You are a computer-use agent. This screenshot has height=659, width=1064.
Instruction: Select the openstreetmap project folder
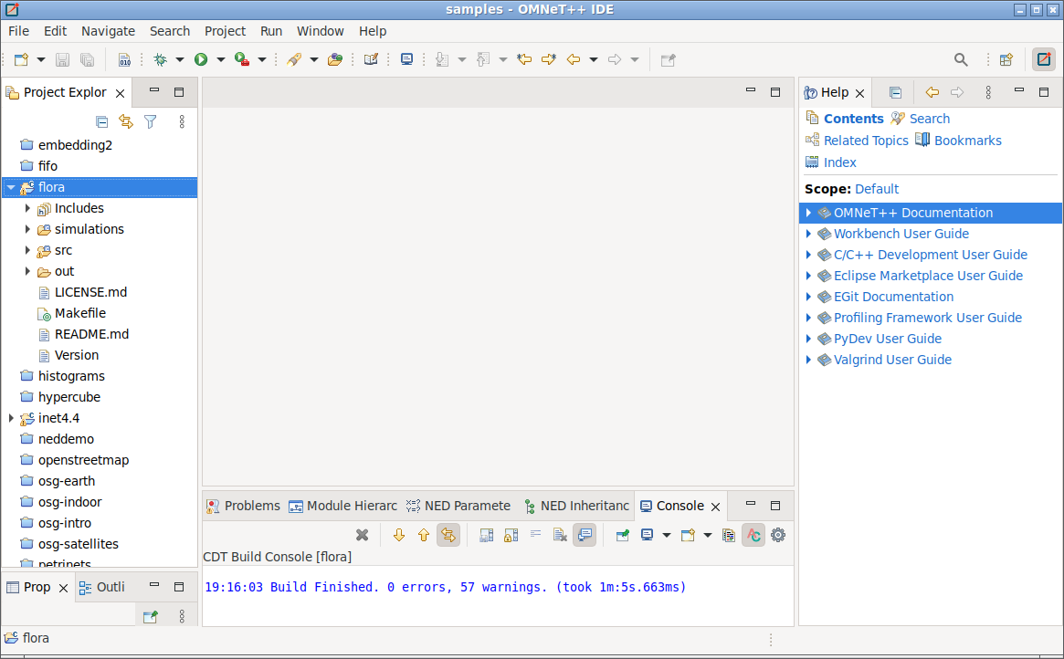[83, 460]
